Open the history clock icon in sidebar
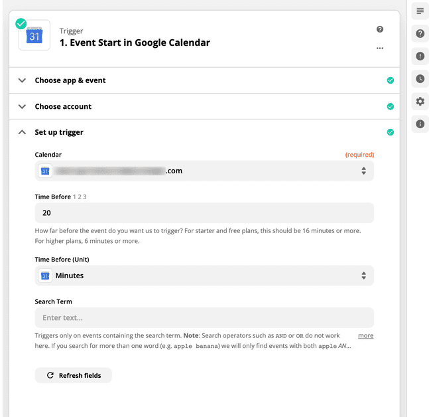Viewport: 431px width, 417px height. tap(420, 79)
